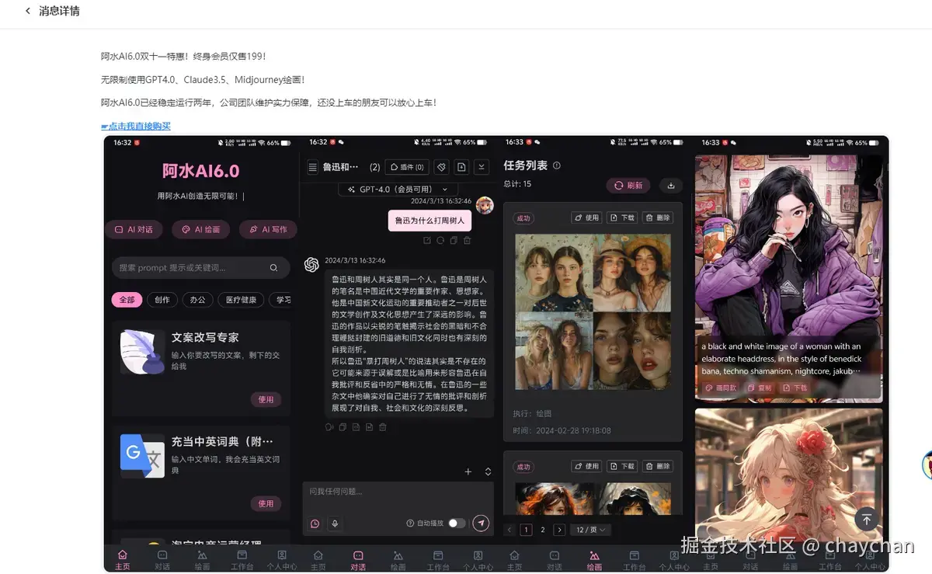Go back using the 消息详情 arrow
The image size is (932, 574).
pyautogui.click(x=29, y=11)
